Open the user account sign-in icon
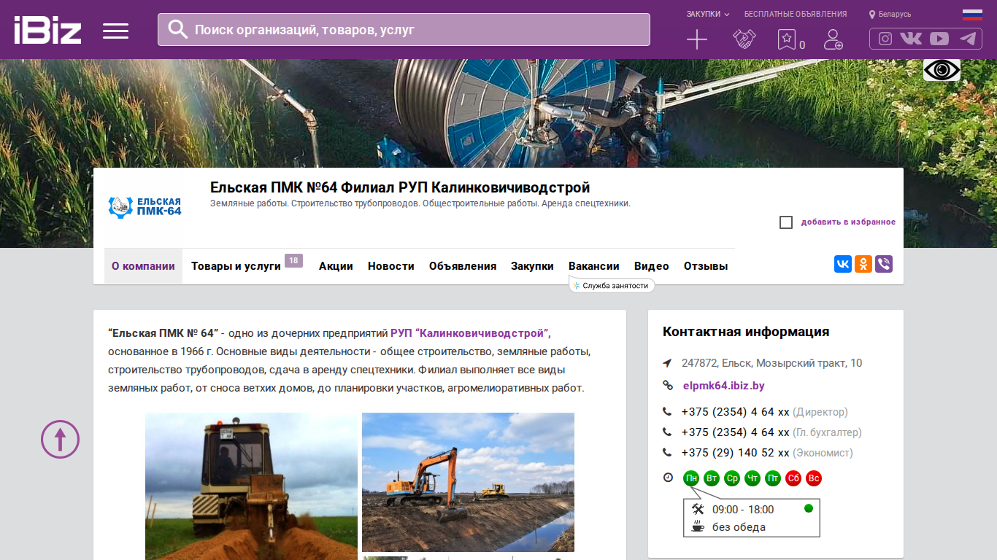The height and width of the screenshot is (560, 997). [833, 39]
